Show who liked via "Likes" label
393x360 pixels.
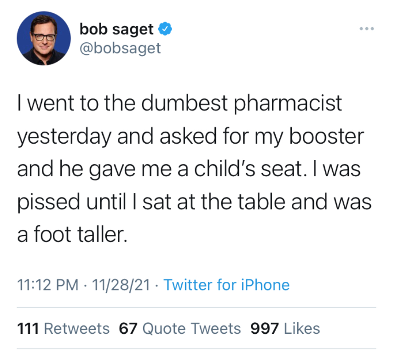pyautogui.click(x=301, y=329)
